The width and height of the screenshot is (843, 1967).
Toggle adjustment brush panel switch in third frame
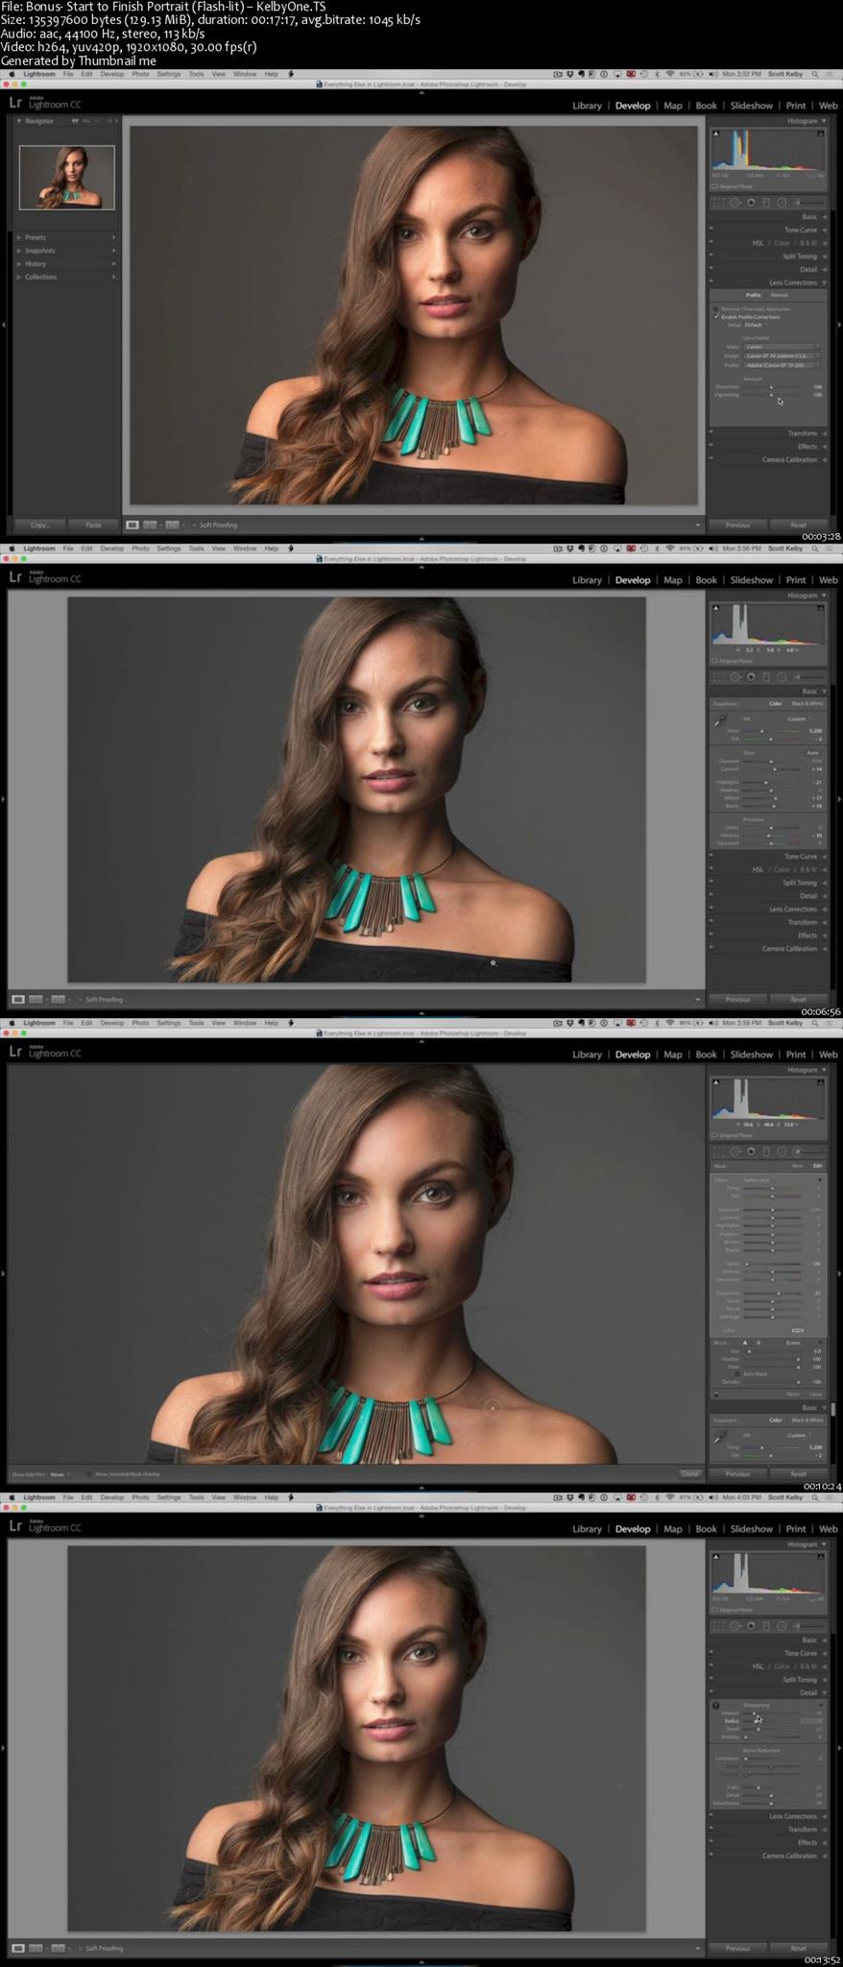pos(716,1394)
